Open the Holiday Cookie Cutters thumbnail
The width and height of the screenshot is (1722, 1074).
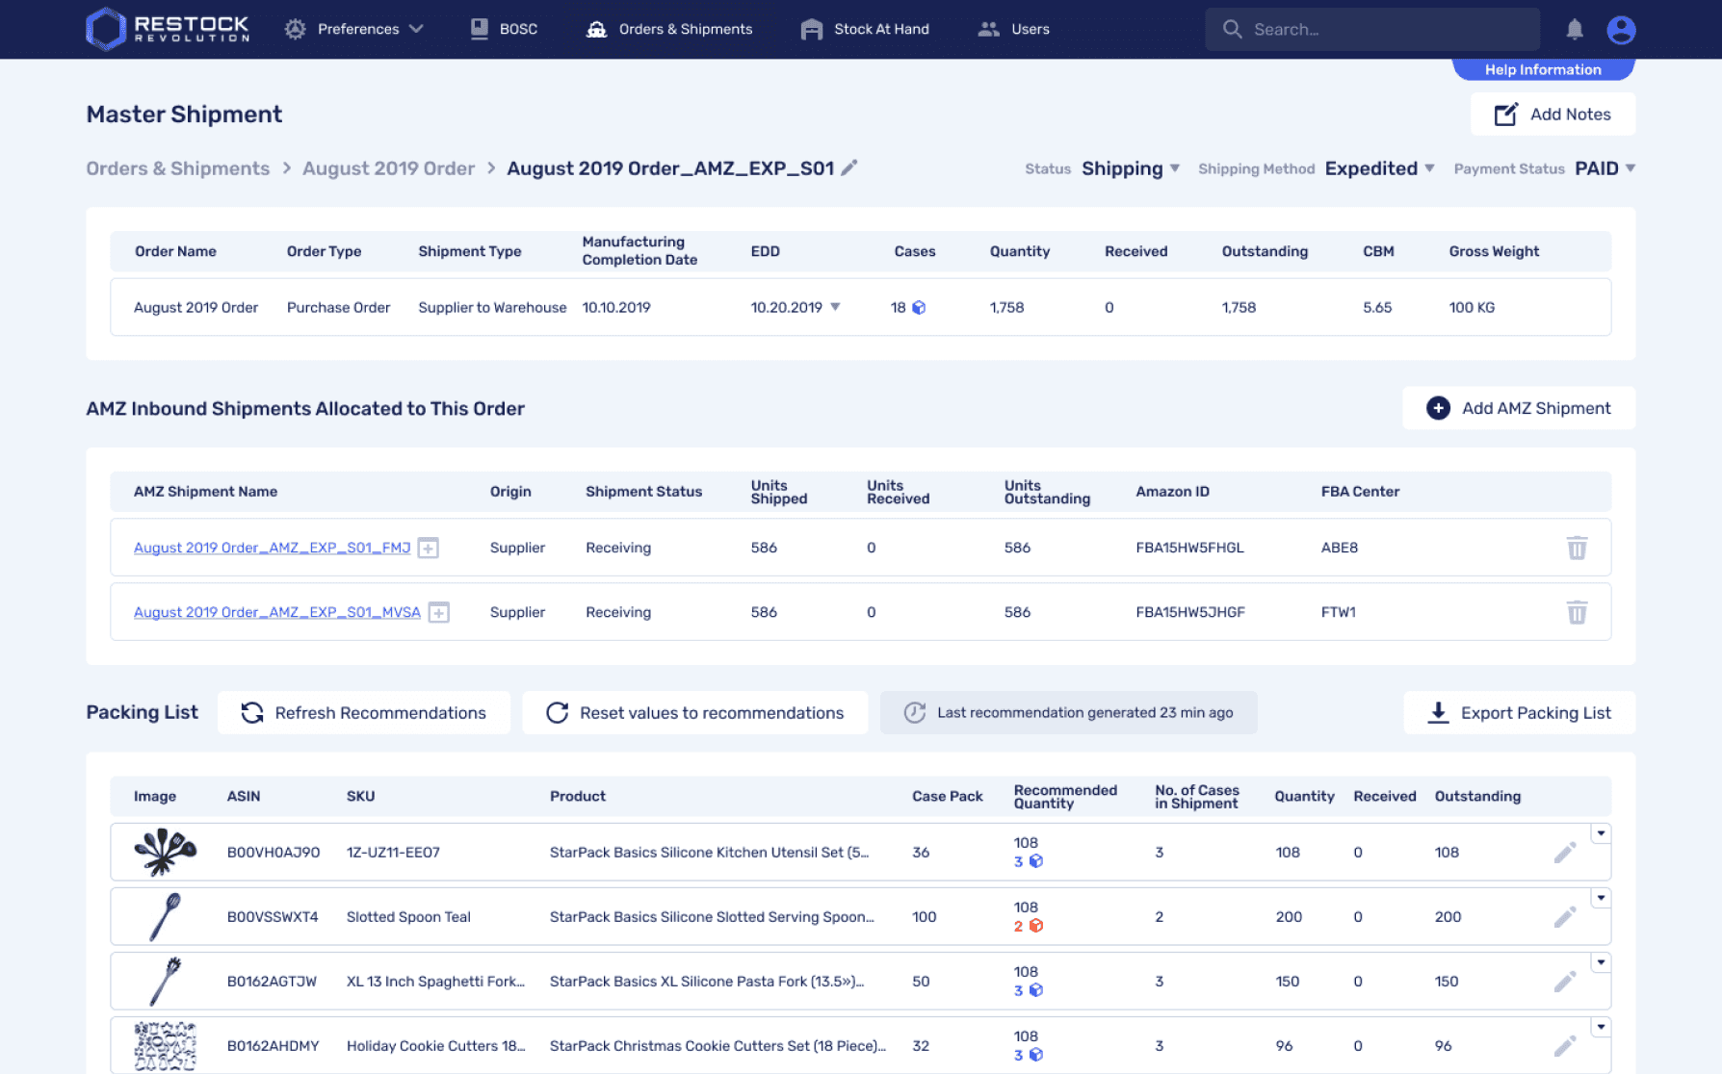(x=165, y=1046)
